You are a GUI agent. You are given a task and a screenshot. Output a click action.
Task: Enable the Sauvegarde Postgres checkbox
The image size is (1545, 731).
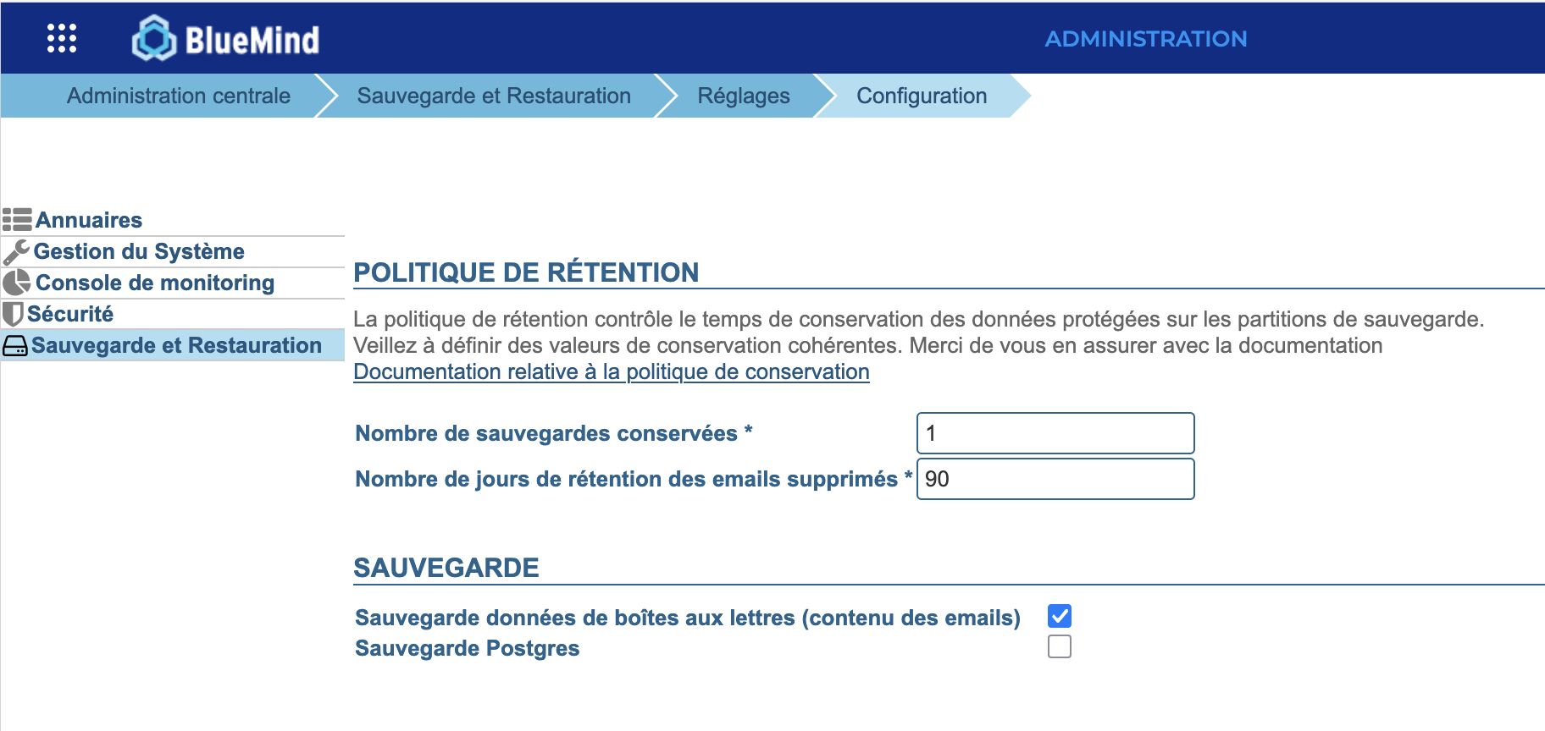[1060, 646]
